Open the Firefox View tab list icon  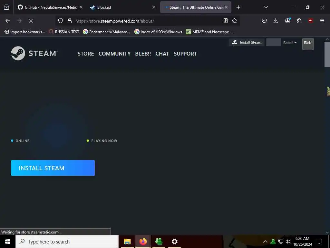tap(6, 7)
